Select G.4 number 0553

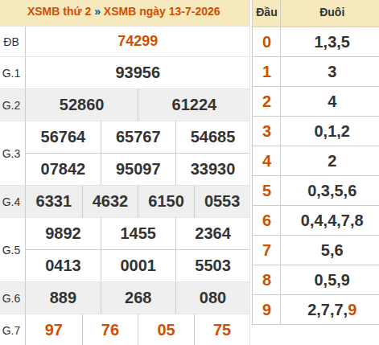coord(222,201)
